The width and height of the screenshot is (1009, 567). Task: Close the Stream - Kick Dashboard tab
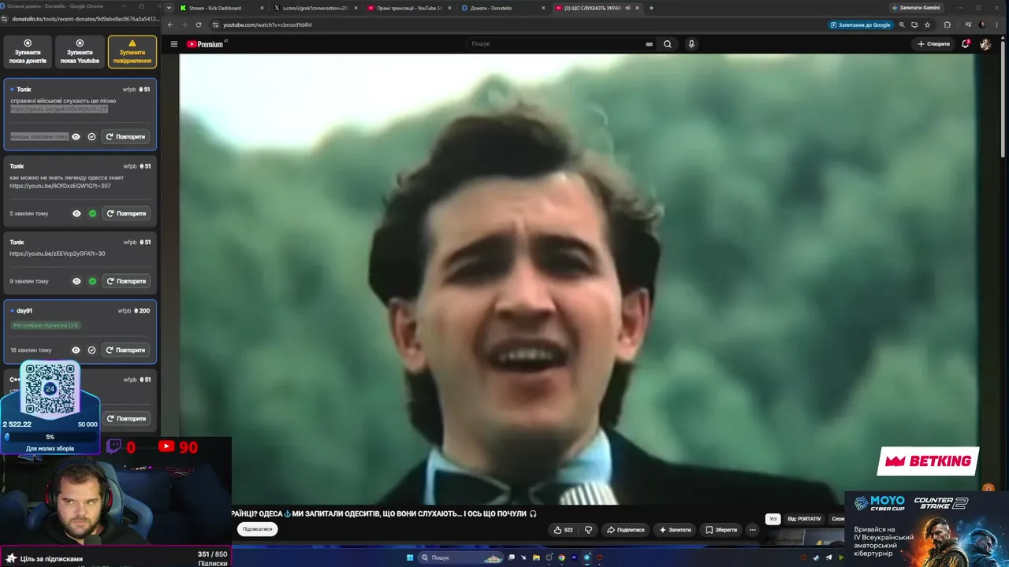262,8
